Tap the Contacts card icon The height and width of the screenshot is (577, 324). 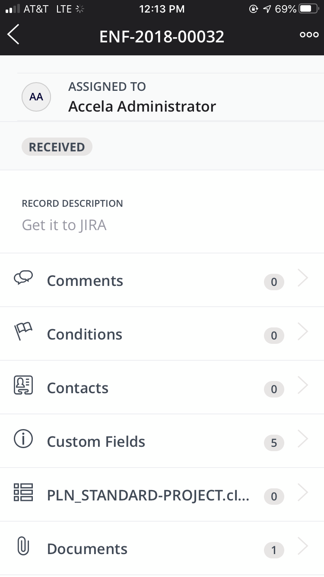tap(23, 386)
